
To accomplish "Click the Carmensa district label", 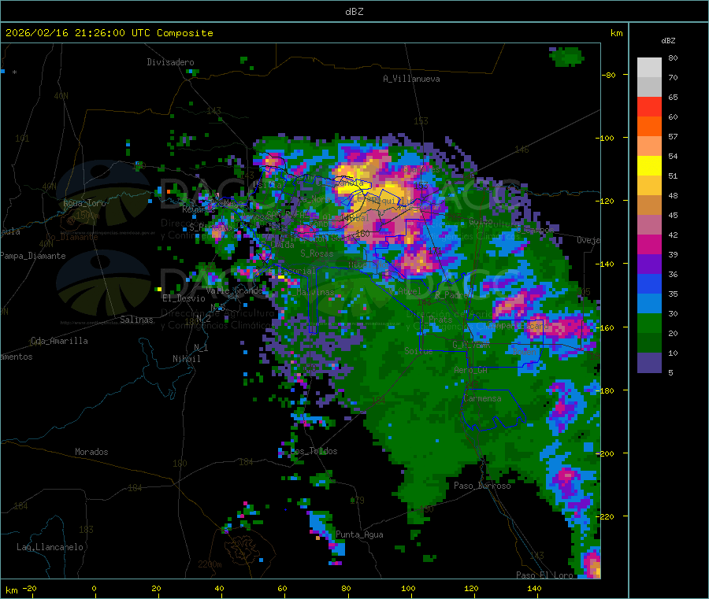I will (x=482, y=399).
